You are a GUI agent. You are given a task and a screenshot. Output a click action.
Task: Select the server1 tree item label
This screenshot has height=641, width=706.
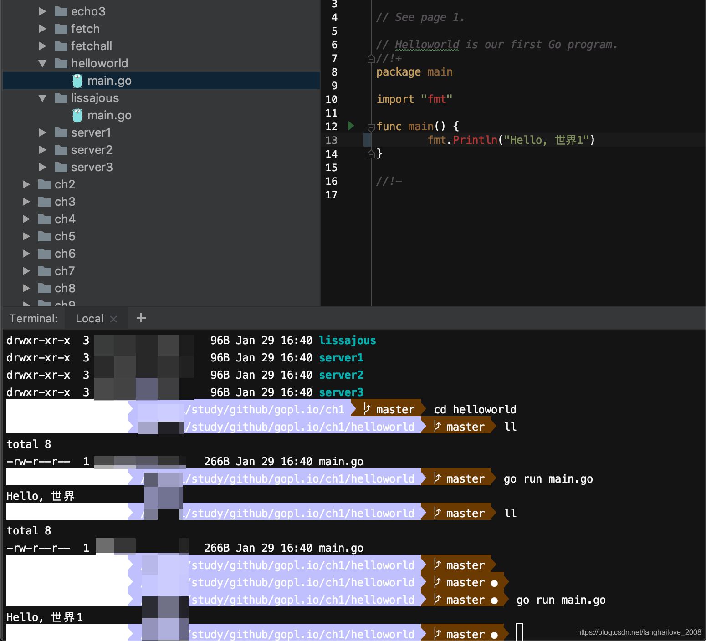click(x=91, y=132)
